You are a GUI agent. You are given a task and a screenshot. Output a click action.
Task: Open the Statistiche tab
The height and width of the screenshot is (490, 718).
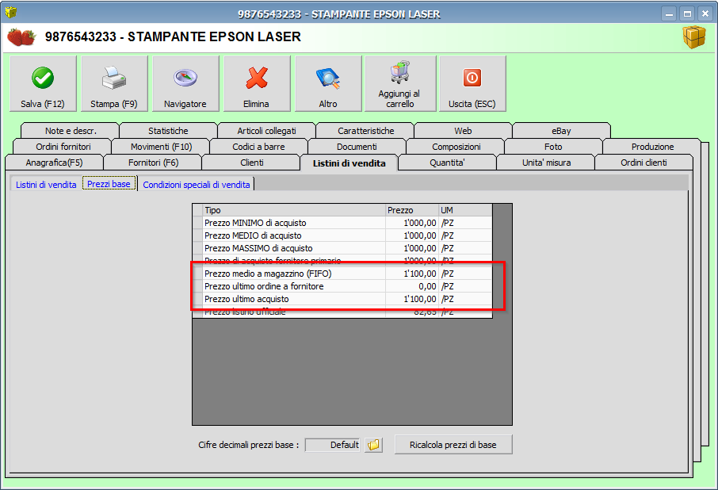(x=168, y=131)
